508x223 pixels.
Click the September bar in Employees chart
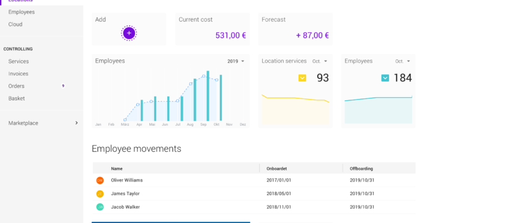(x=208, y=95)
